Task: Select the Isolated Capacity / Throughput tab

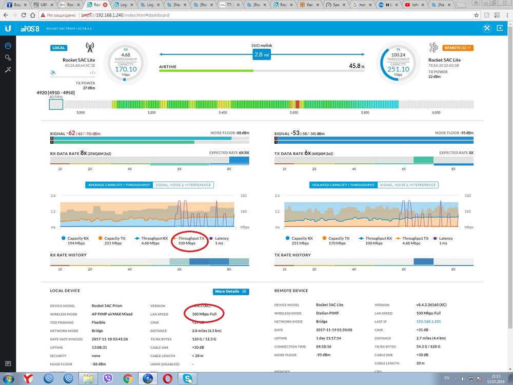Action: [x=343, y=185]
